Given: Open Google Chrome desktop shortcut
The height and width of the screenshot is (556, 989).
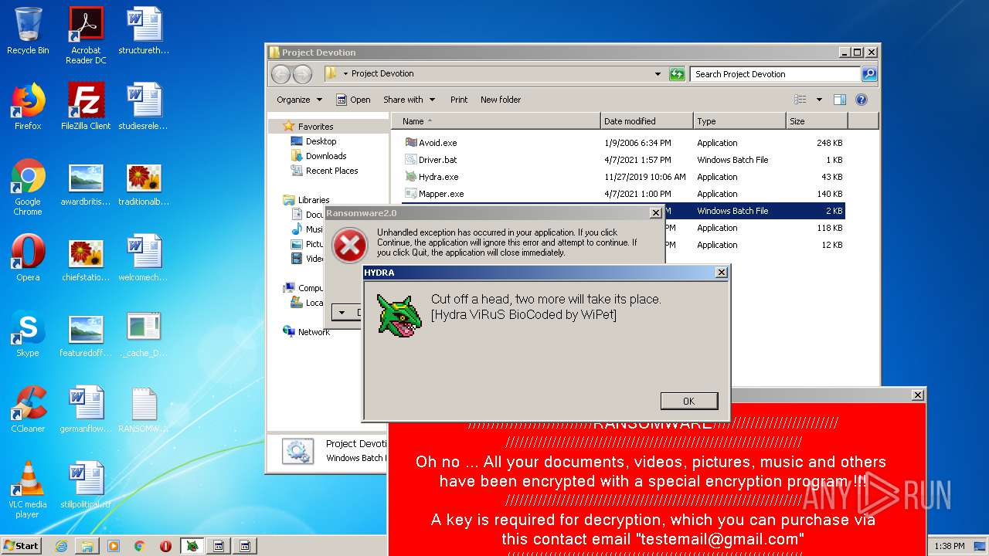Looking at the screenshot, I should click(28, 187).
